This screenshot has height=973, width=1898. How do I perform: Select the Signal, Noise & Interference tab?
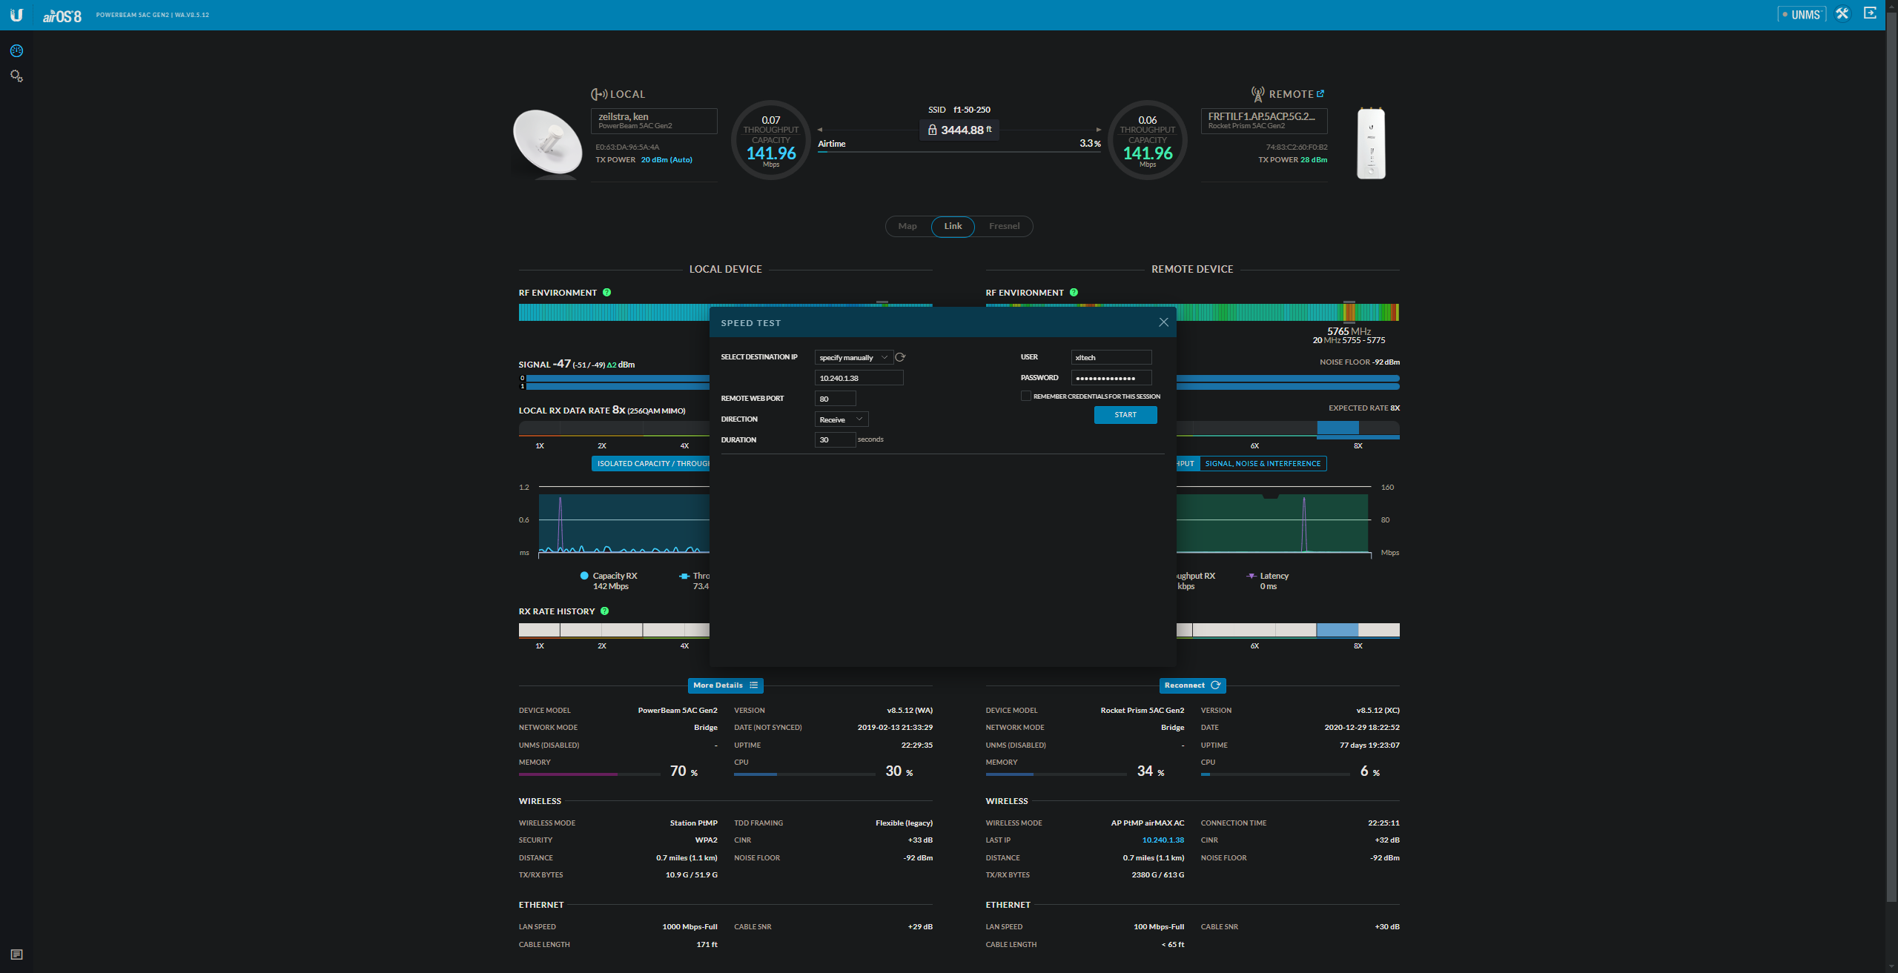pos(1263,464)
